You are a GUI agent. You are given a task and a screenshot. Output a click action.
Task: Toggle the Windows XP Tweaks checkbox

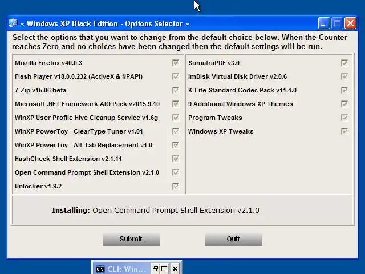[x=344, y=131]
